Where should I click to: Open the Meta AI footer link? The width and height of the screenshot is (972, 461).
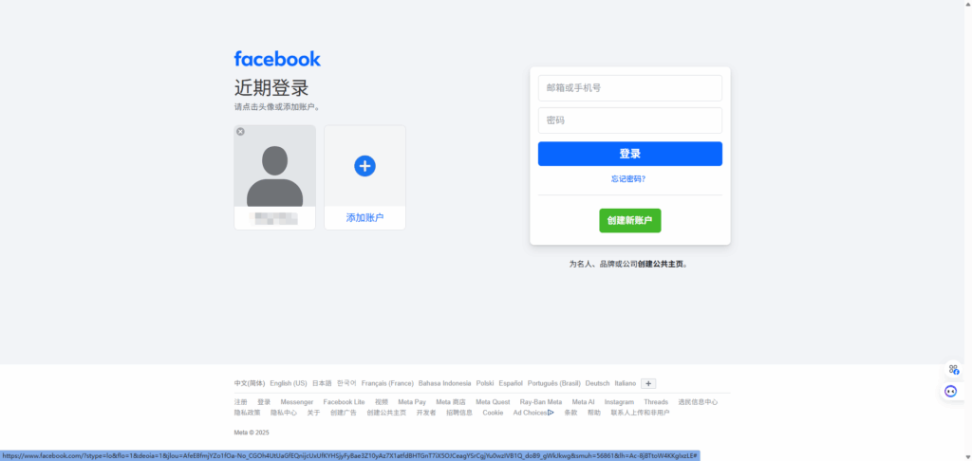[584, 402]
